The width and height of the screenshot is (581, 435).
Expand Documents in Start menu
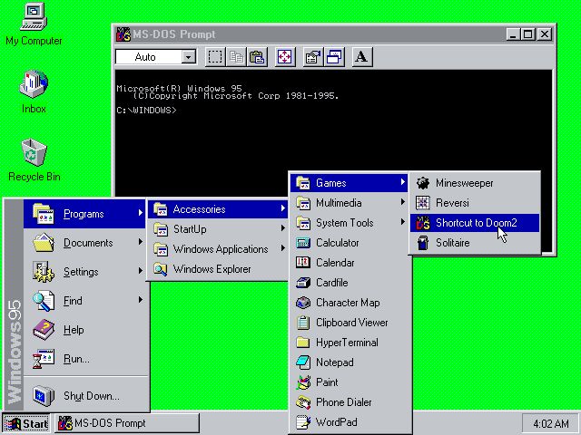pos(84,243)
